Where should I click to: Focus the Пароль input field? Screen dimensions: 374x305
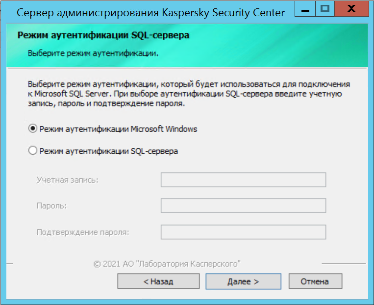(x=243, y=206)
